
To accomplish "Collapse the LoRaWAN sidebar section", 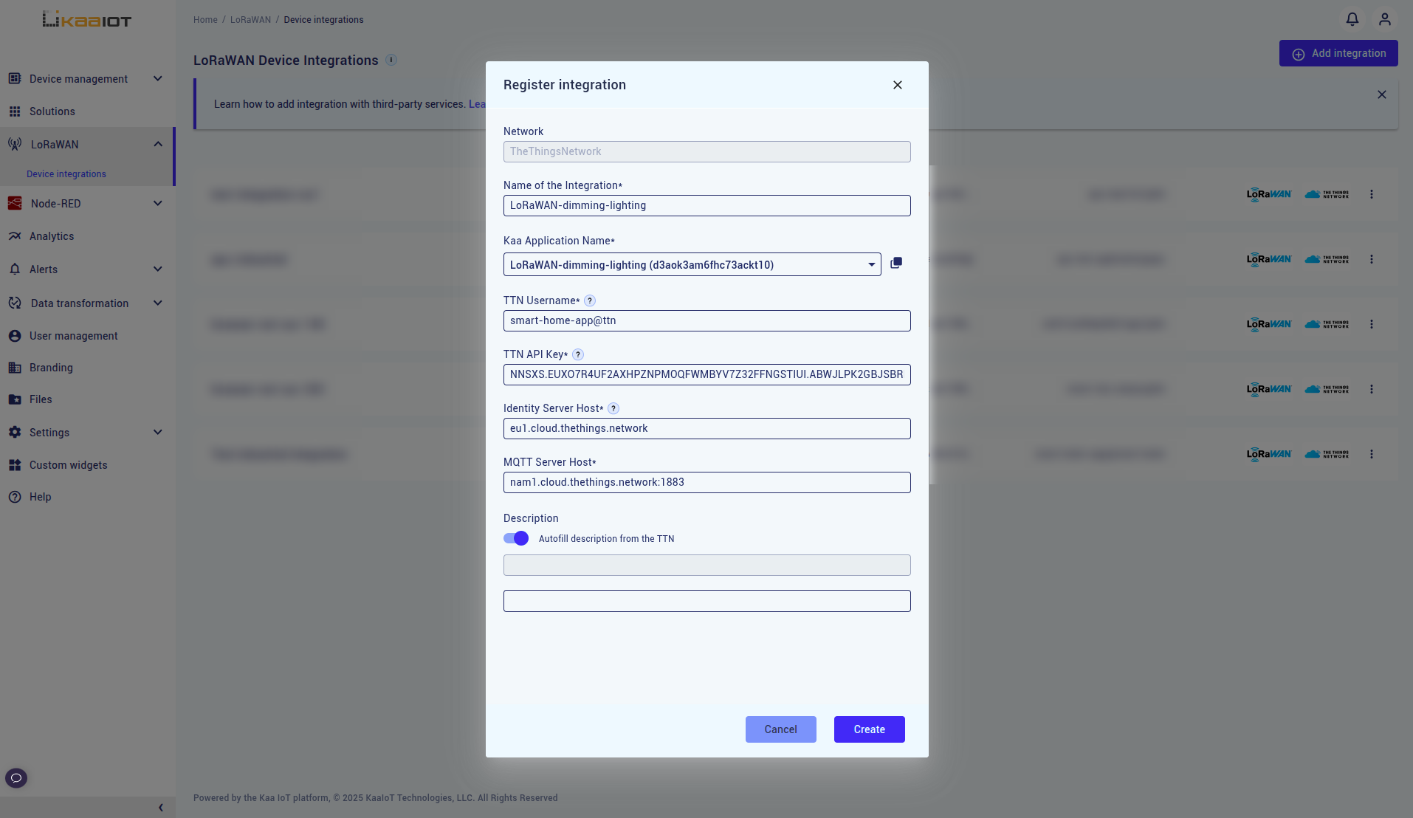I will tap(157, 144).
